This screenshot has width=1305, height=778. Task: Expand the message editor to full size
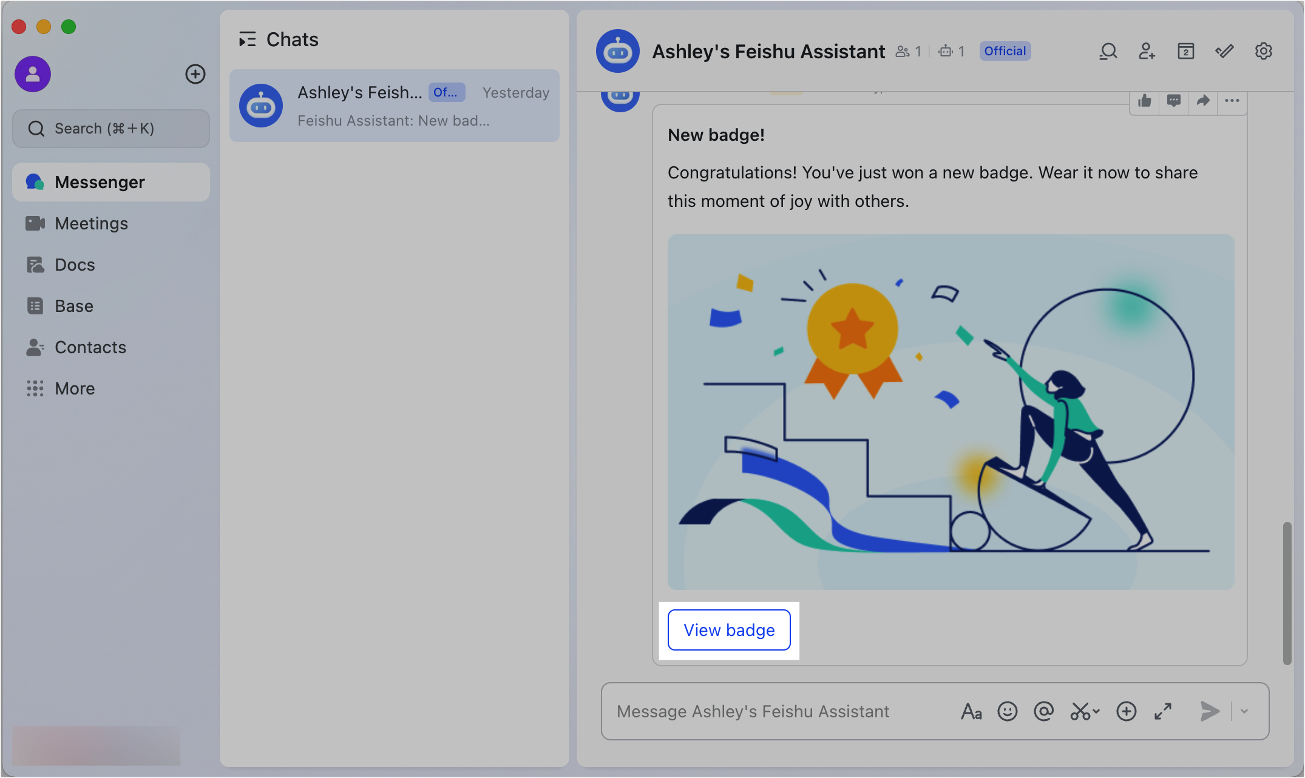pos(1163,711)
